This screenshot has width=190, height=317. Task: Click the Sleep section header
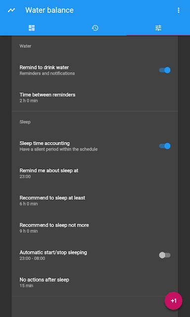25,122
